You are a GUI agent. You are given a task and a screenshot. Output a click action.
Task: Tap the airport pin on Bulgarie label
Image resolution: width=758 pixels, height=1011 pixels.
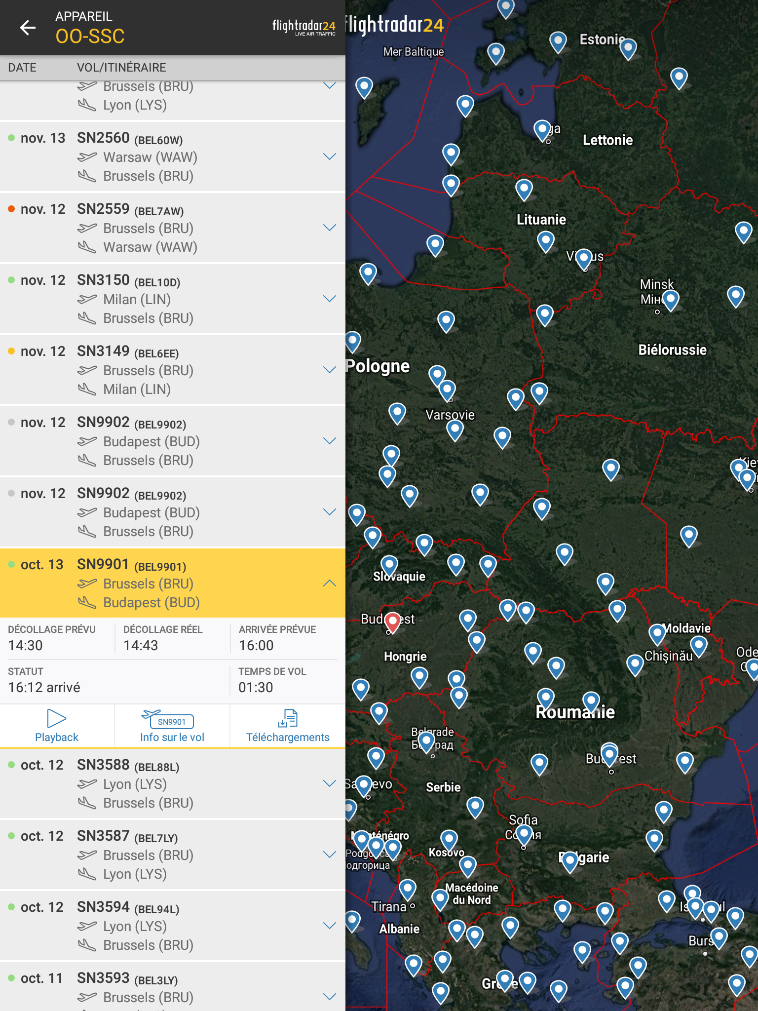[x=570, y=863]
